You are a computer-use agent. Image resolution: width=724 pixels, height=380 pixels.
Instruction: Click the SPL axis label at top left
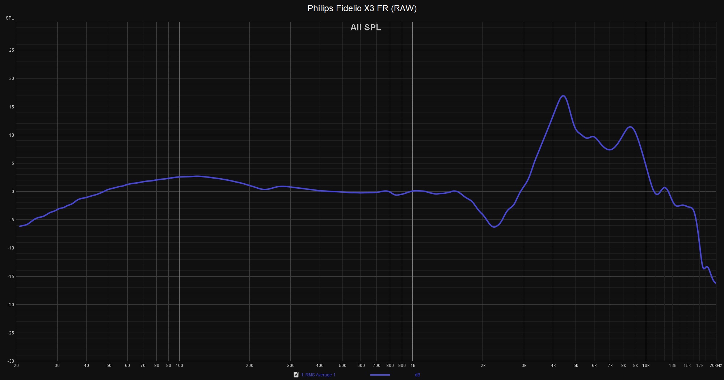(x=10, y=18)
